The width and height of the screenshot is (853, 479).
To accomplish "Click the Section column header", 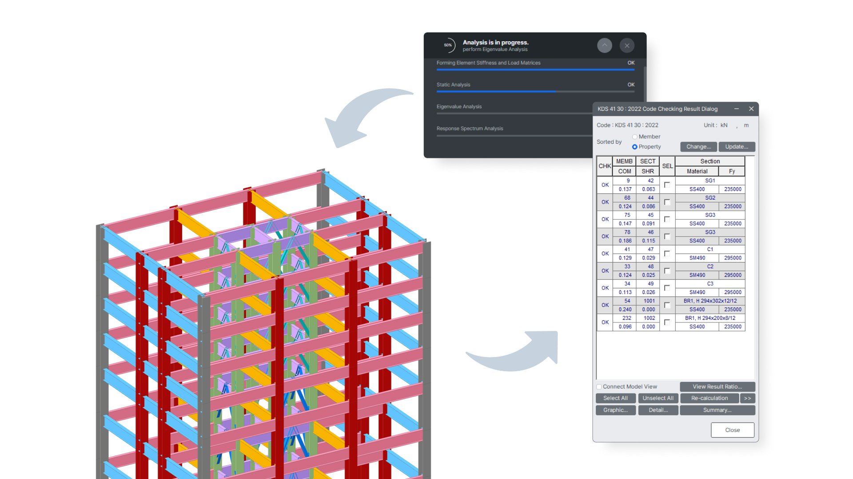I will click(x=710, y=161).
